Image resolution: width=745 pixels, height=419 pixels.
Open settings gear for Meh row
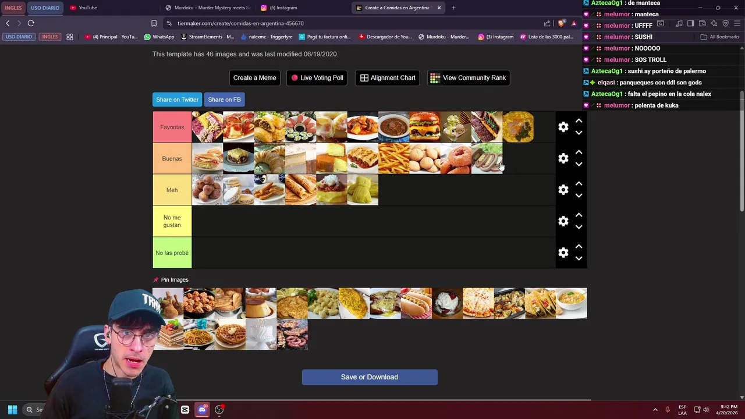coord(563,190)
